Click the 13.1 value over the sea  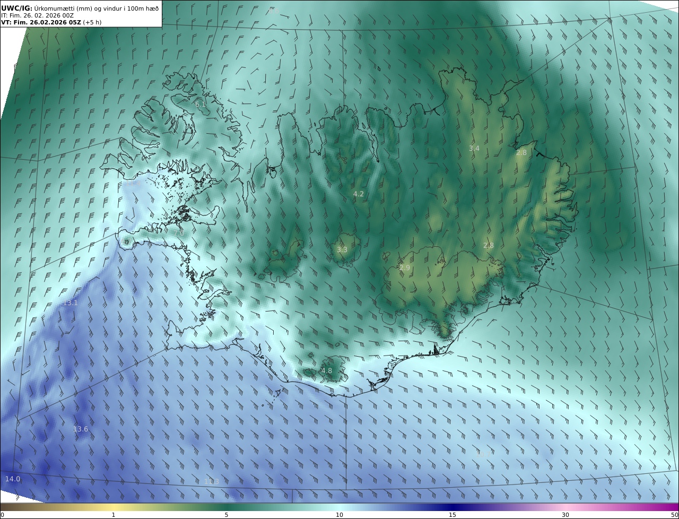click(71, 303)
